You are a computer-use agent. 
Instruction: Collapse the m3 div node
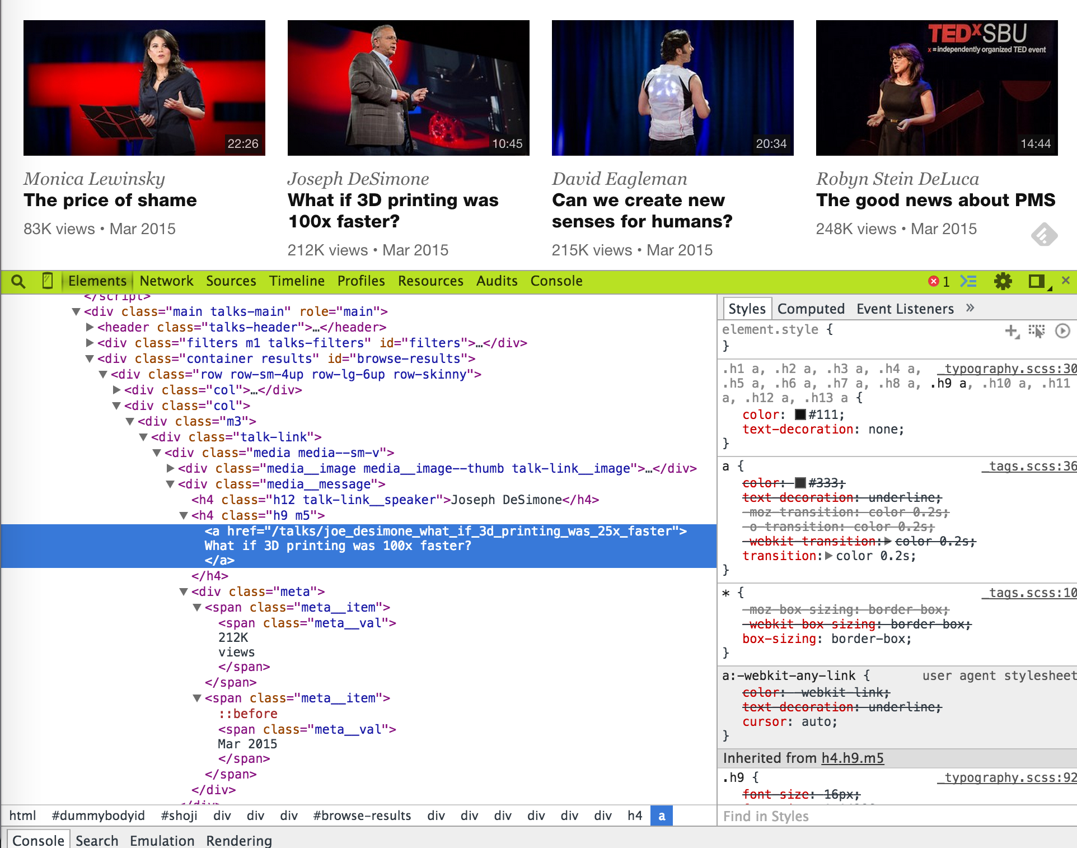point(130,421)
